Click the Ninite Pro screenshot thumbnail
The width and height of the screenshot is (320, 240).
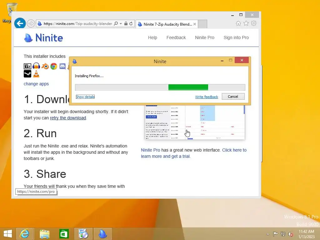195,122
